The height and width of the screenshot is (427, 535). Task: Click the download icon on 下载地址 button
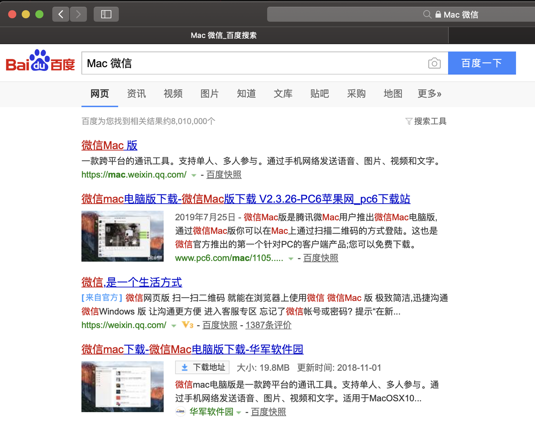185,367
